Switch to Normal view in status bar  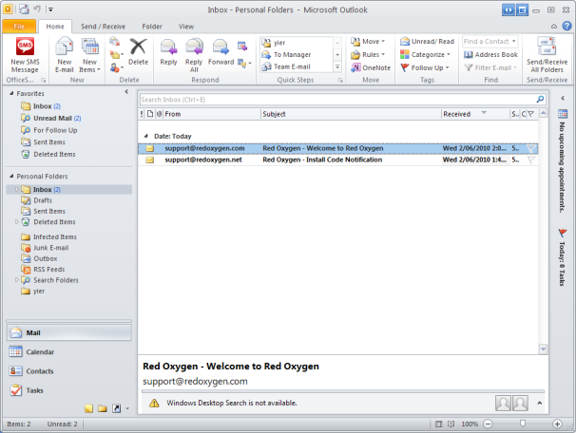click(x=439, y=424)
